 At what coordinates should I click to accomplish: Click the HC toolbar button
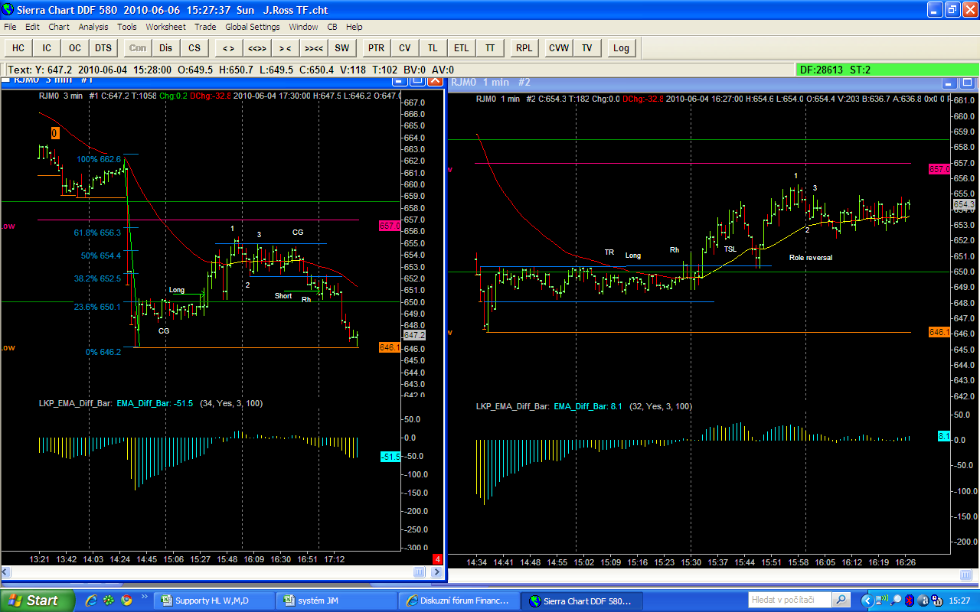coord(18,47)
